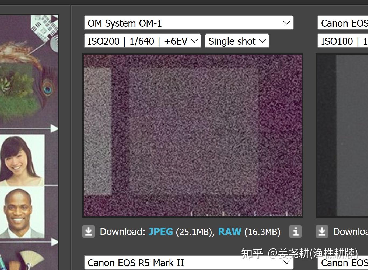368x270 pixels.
Task: Download the OM-1 RAW file
Action: (x=230, y=232)
